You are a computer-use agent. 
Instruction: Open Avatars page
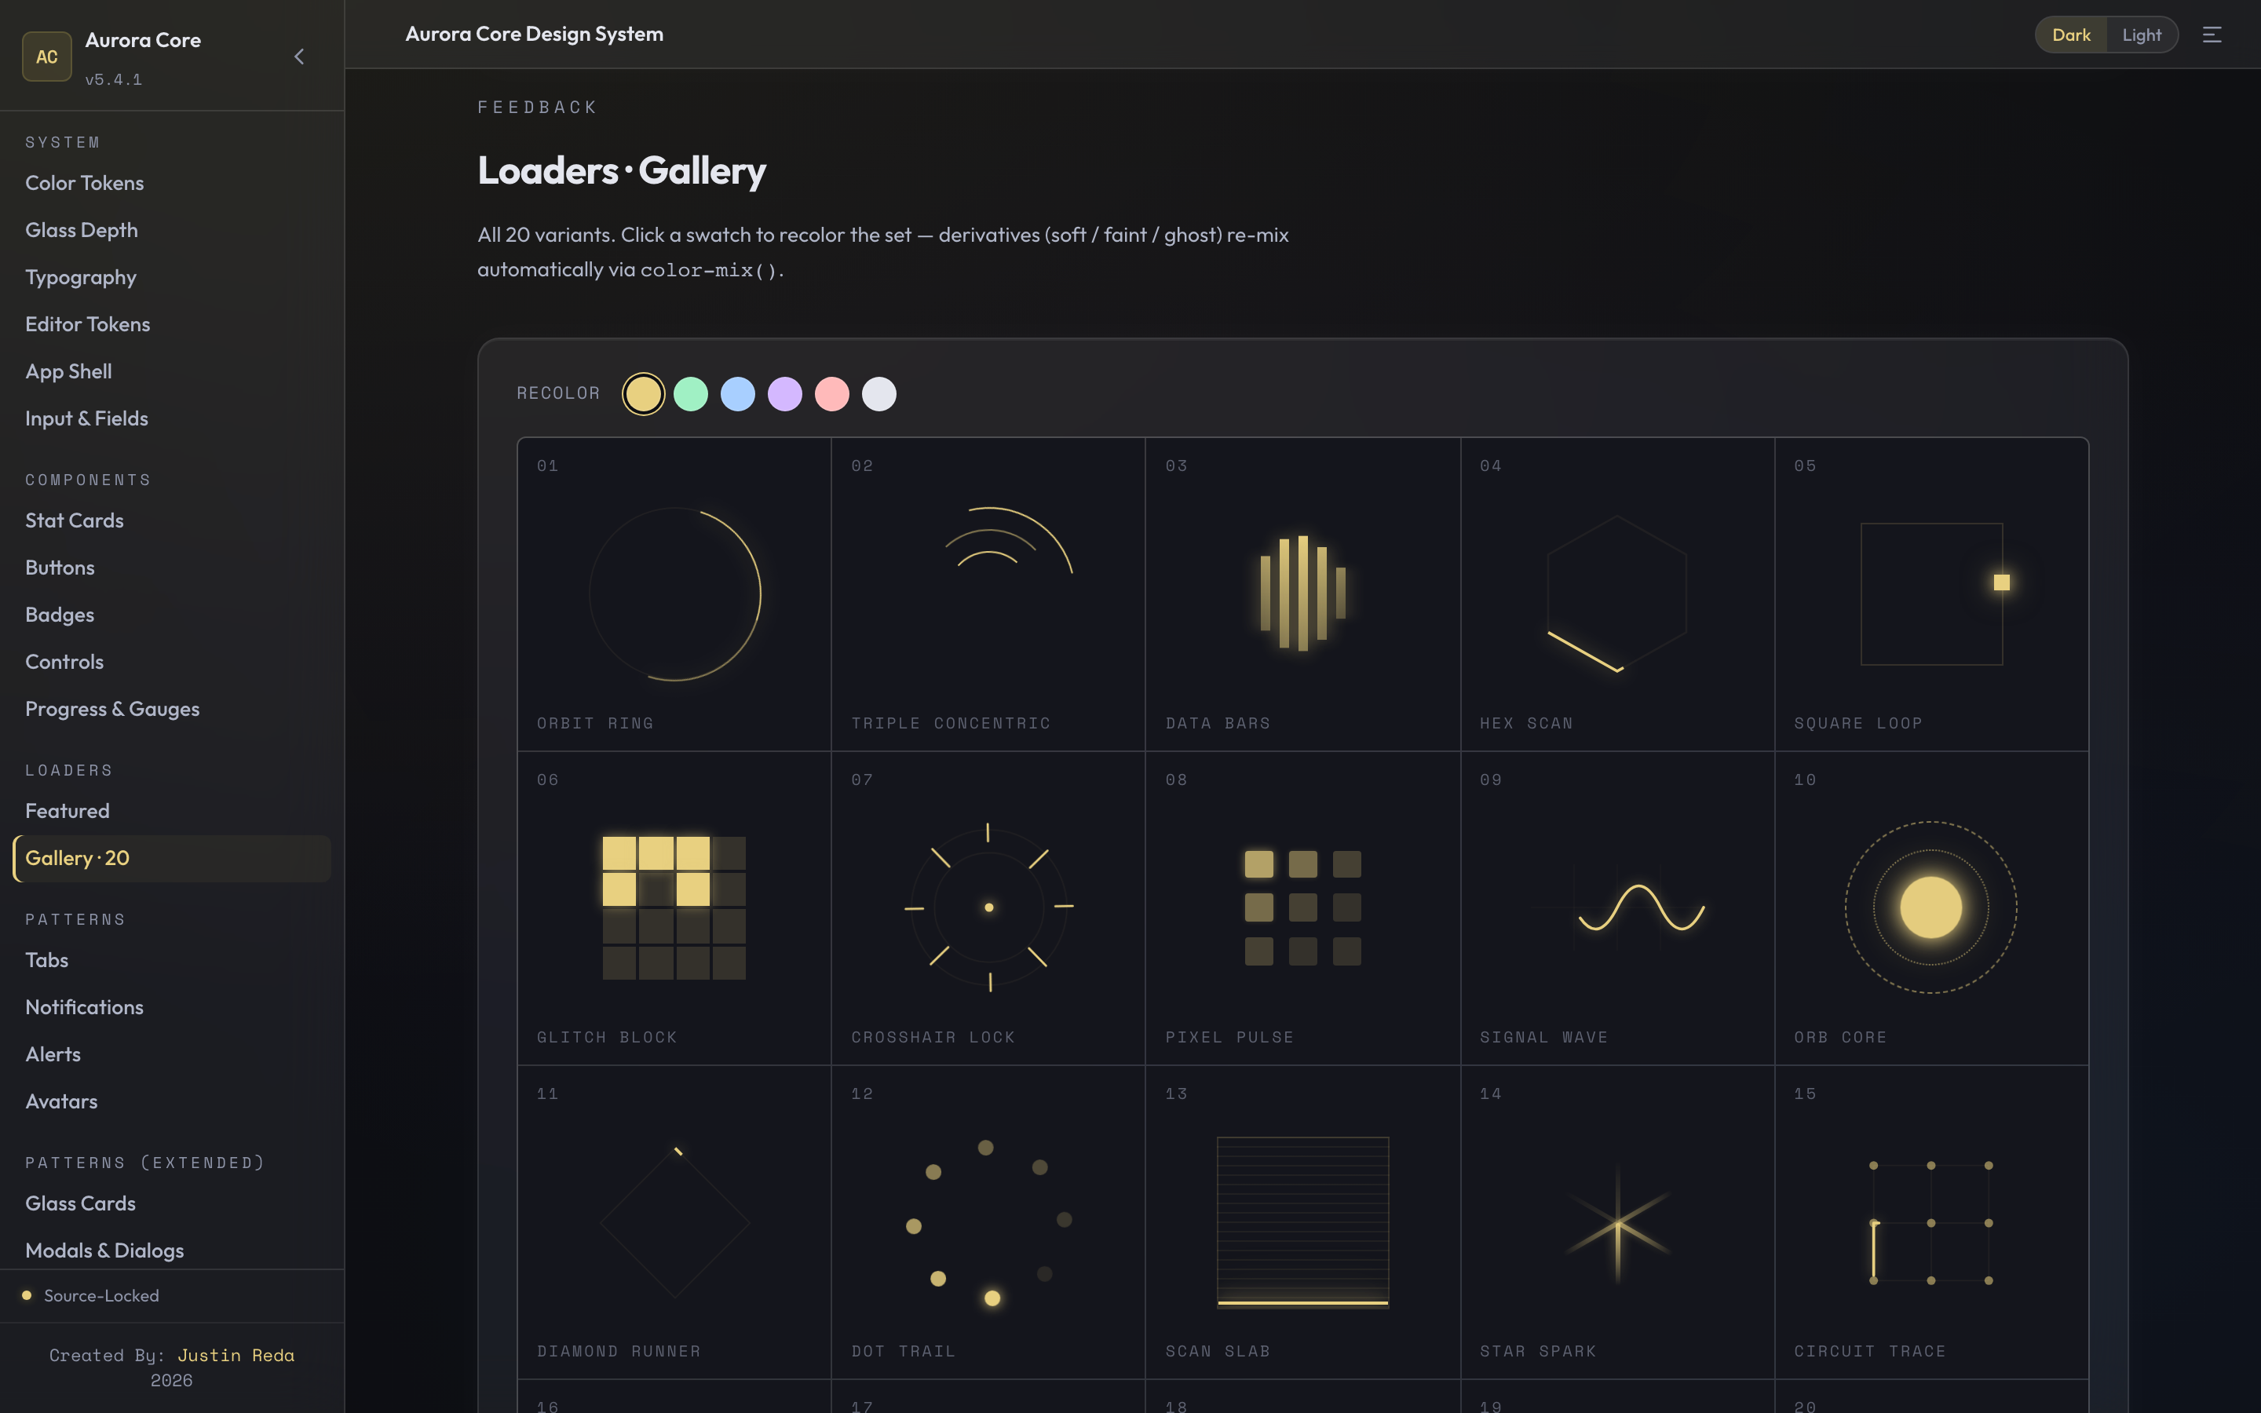(x=172, y=1102)
